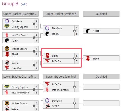Open match info for Into The Breach vs FURIA quarterfinal
The height and width of the screenshot is (111, 126).
click(x=34, y=38)
